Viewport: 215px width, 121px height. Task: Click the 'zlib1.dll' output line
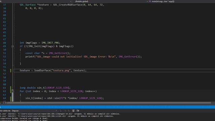[x=57, y=116]
